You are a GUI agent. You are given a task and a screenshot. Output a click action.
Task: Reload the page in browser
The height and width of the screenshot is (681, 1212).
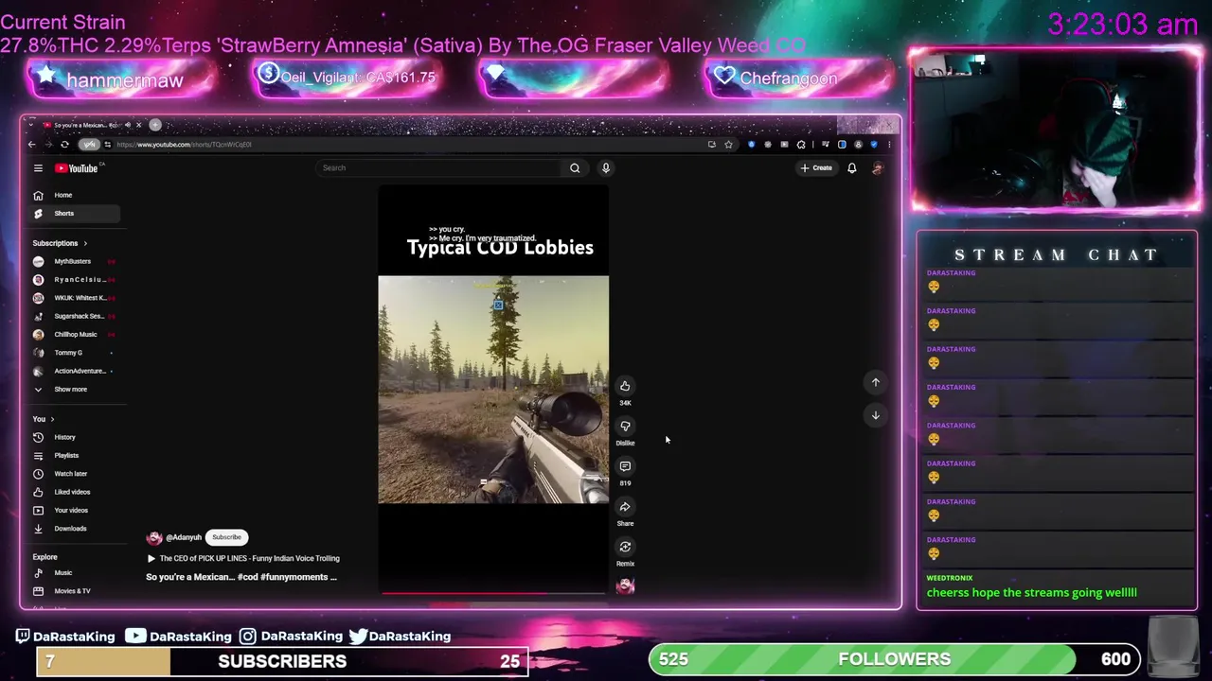[x=64, y=145]
